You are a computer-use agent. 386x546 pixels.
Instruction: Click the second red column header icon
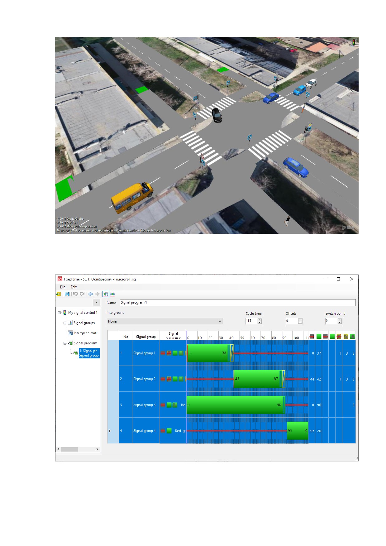tap(326, 336)
